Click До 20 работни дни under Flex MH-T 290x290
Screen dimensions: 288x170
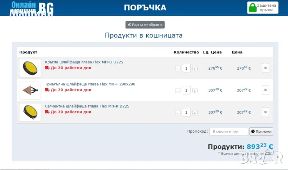tap(71, 90)
